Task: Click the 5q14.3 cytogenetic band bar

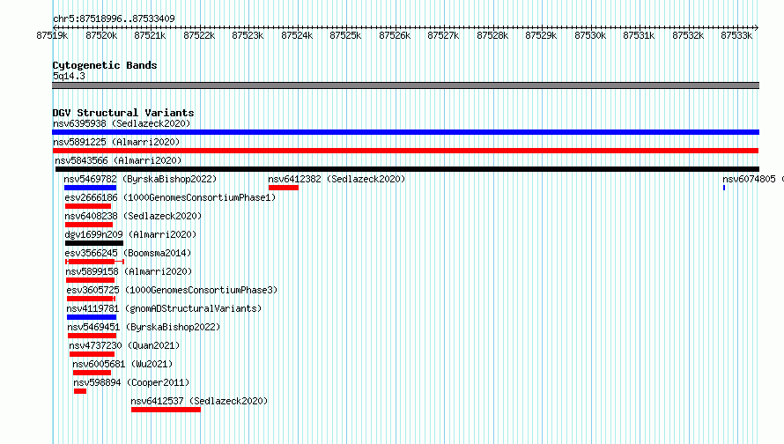Action: [405, 85]
